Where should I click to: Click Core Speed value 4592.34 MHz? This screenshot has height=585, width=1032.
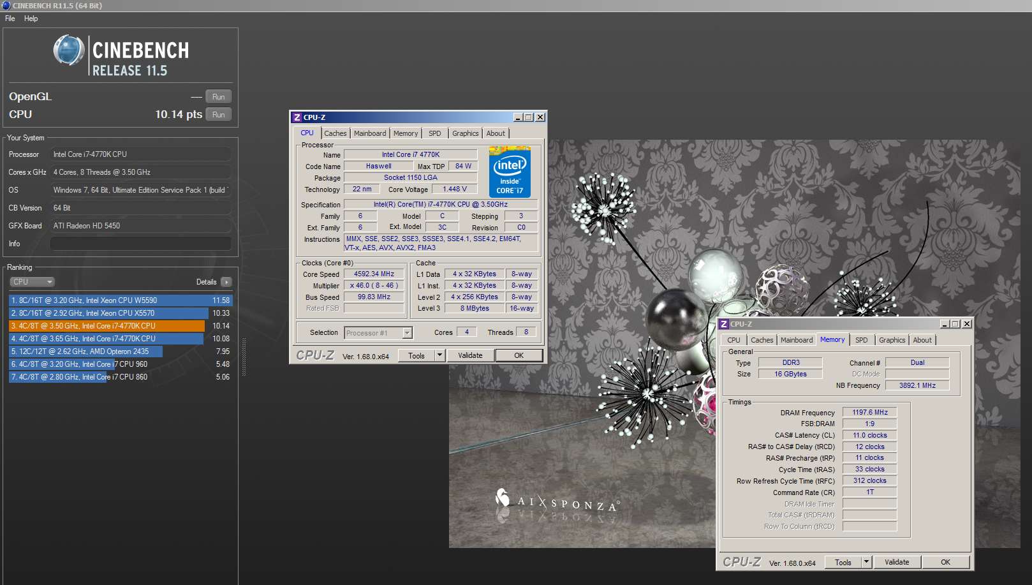click(x=374, y=274)
